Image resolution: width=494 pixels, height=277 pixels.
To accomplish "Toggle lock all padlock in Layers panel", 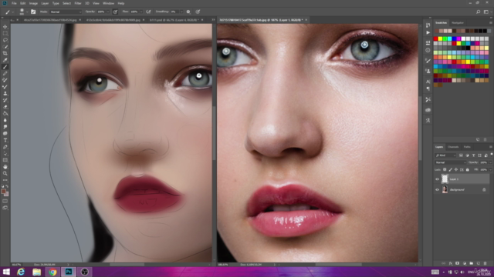I will pyautogui.click(x=468, y=169).
